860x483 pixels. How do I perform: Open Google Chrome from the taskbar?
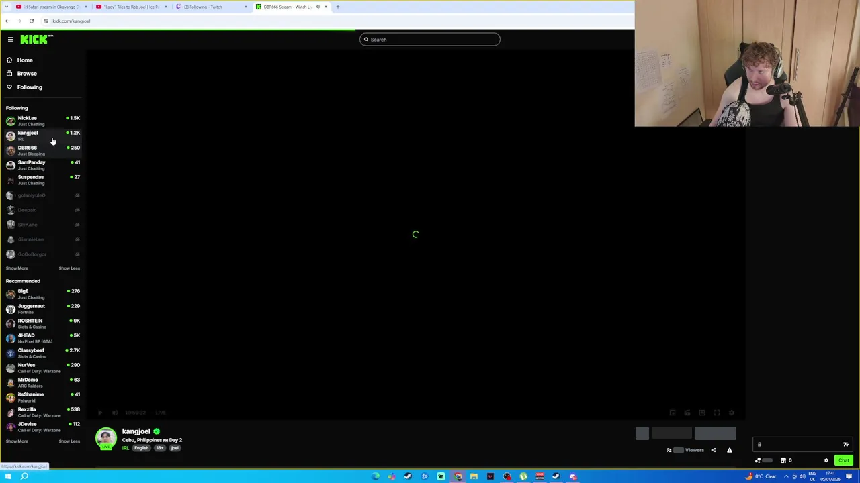[458, 476]
